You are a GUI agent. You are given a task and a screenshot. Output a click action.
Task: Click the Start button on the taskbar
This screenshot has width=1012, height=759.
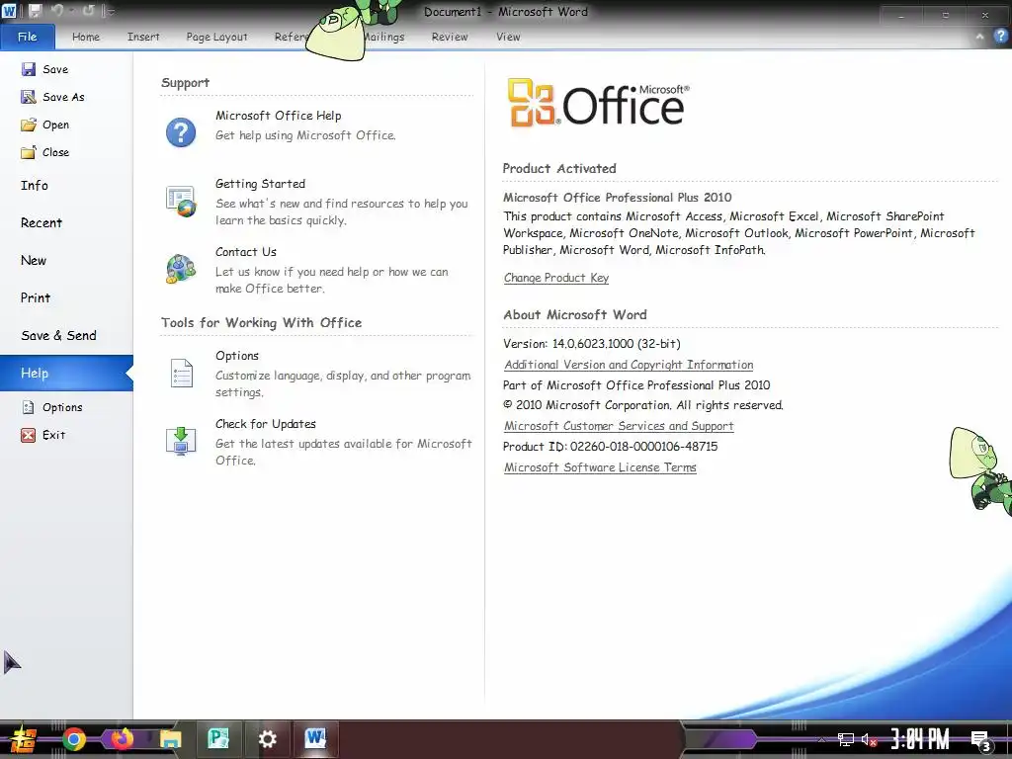[x=24, y=739]
